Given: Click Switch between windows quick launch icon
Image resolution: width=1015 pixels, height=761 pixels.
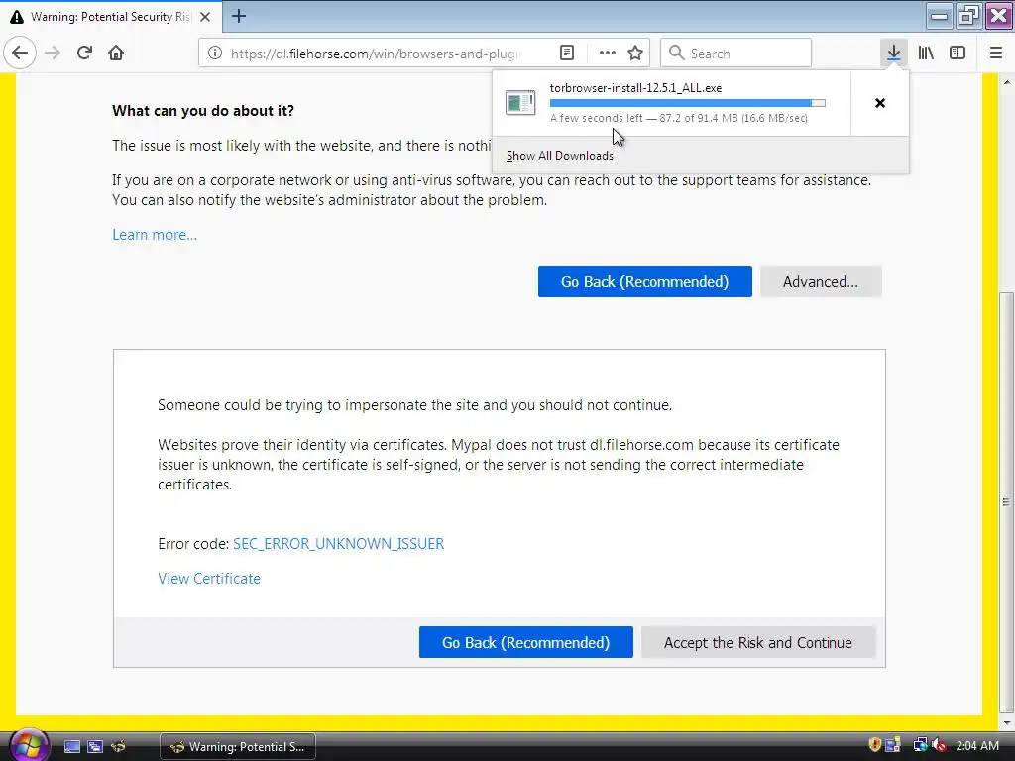Looking at the screenshot, I should (95, 747).
